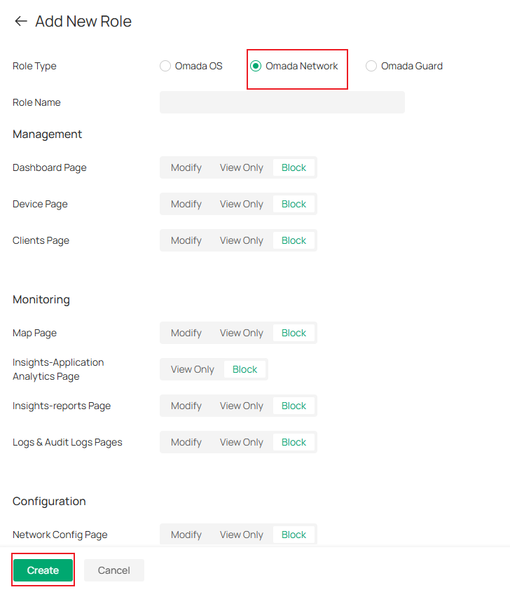Set Logs & Audit Logs Pages to View Only
The image size is (510, 592).
(x=242, y=442)
